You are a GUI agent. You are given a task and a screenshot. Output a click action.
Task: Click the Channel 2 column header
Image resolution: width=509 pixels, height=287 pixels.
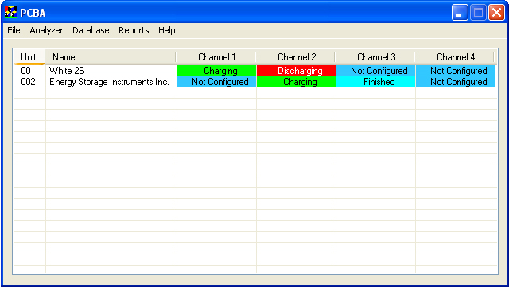[x=296, y=57]
